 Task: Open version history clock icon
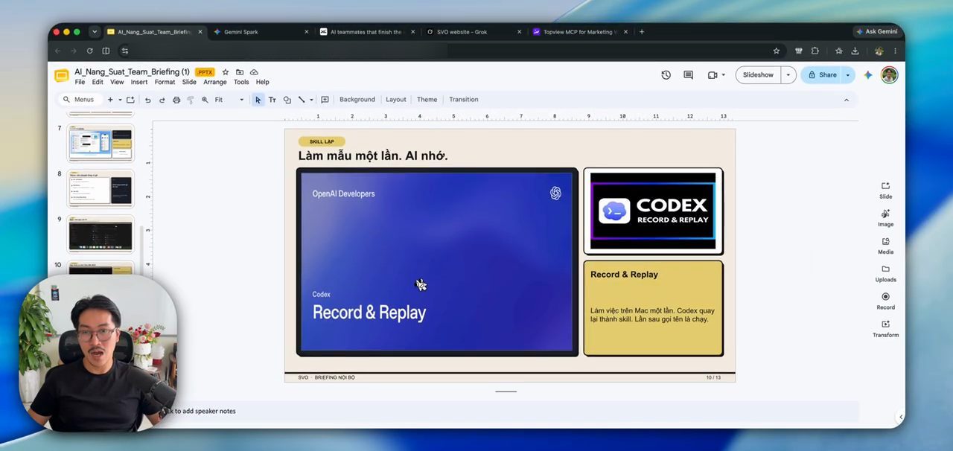(x=666, y=75)
